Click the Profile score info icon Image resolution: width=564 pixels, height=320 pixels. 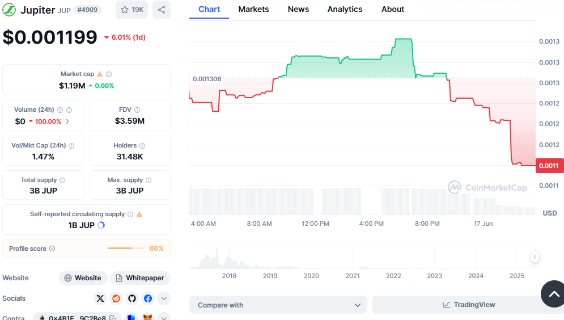pos(52,249)
